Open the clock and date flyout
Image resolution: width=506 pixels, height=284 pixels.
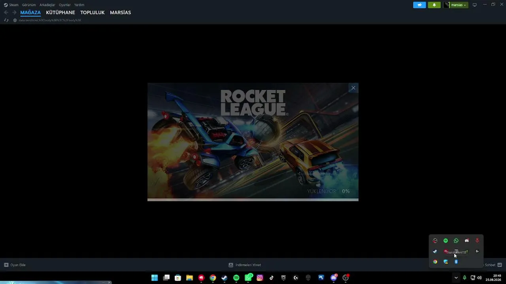pos(494,278)
